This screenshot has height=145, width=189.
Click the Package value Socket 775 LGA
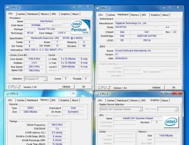(46, 29)
